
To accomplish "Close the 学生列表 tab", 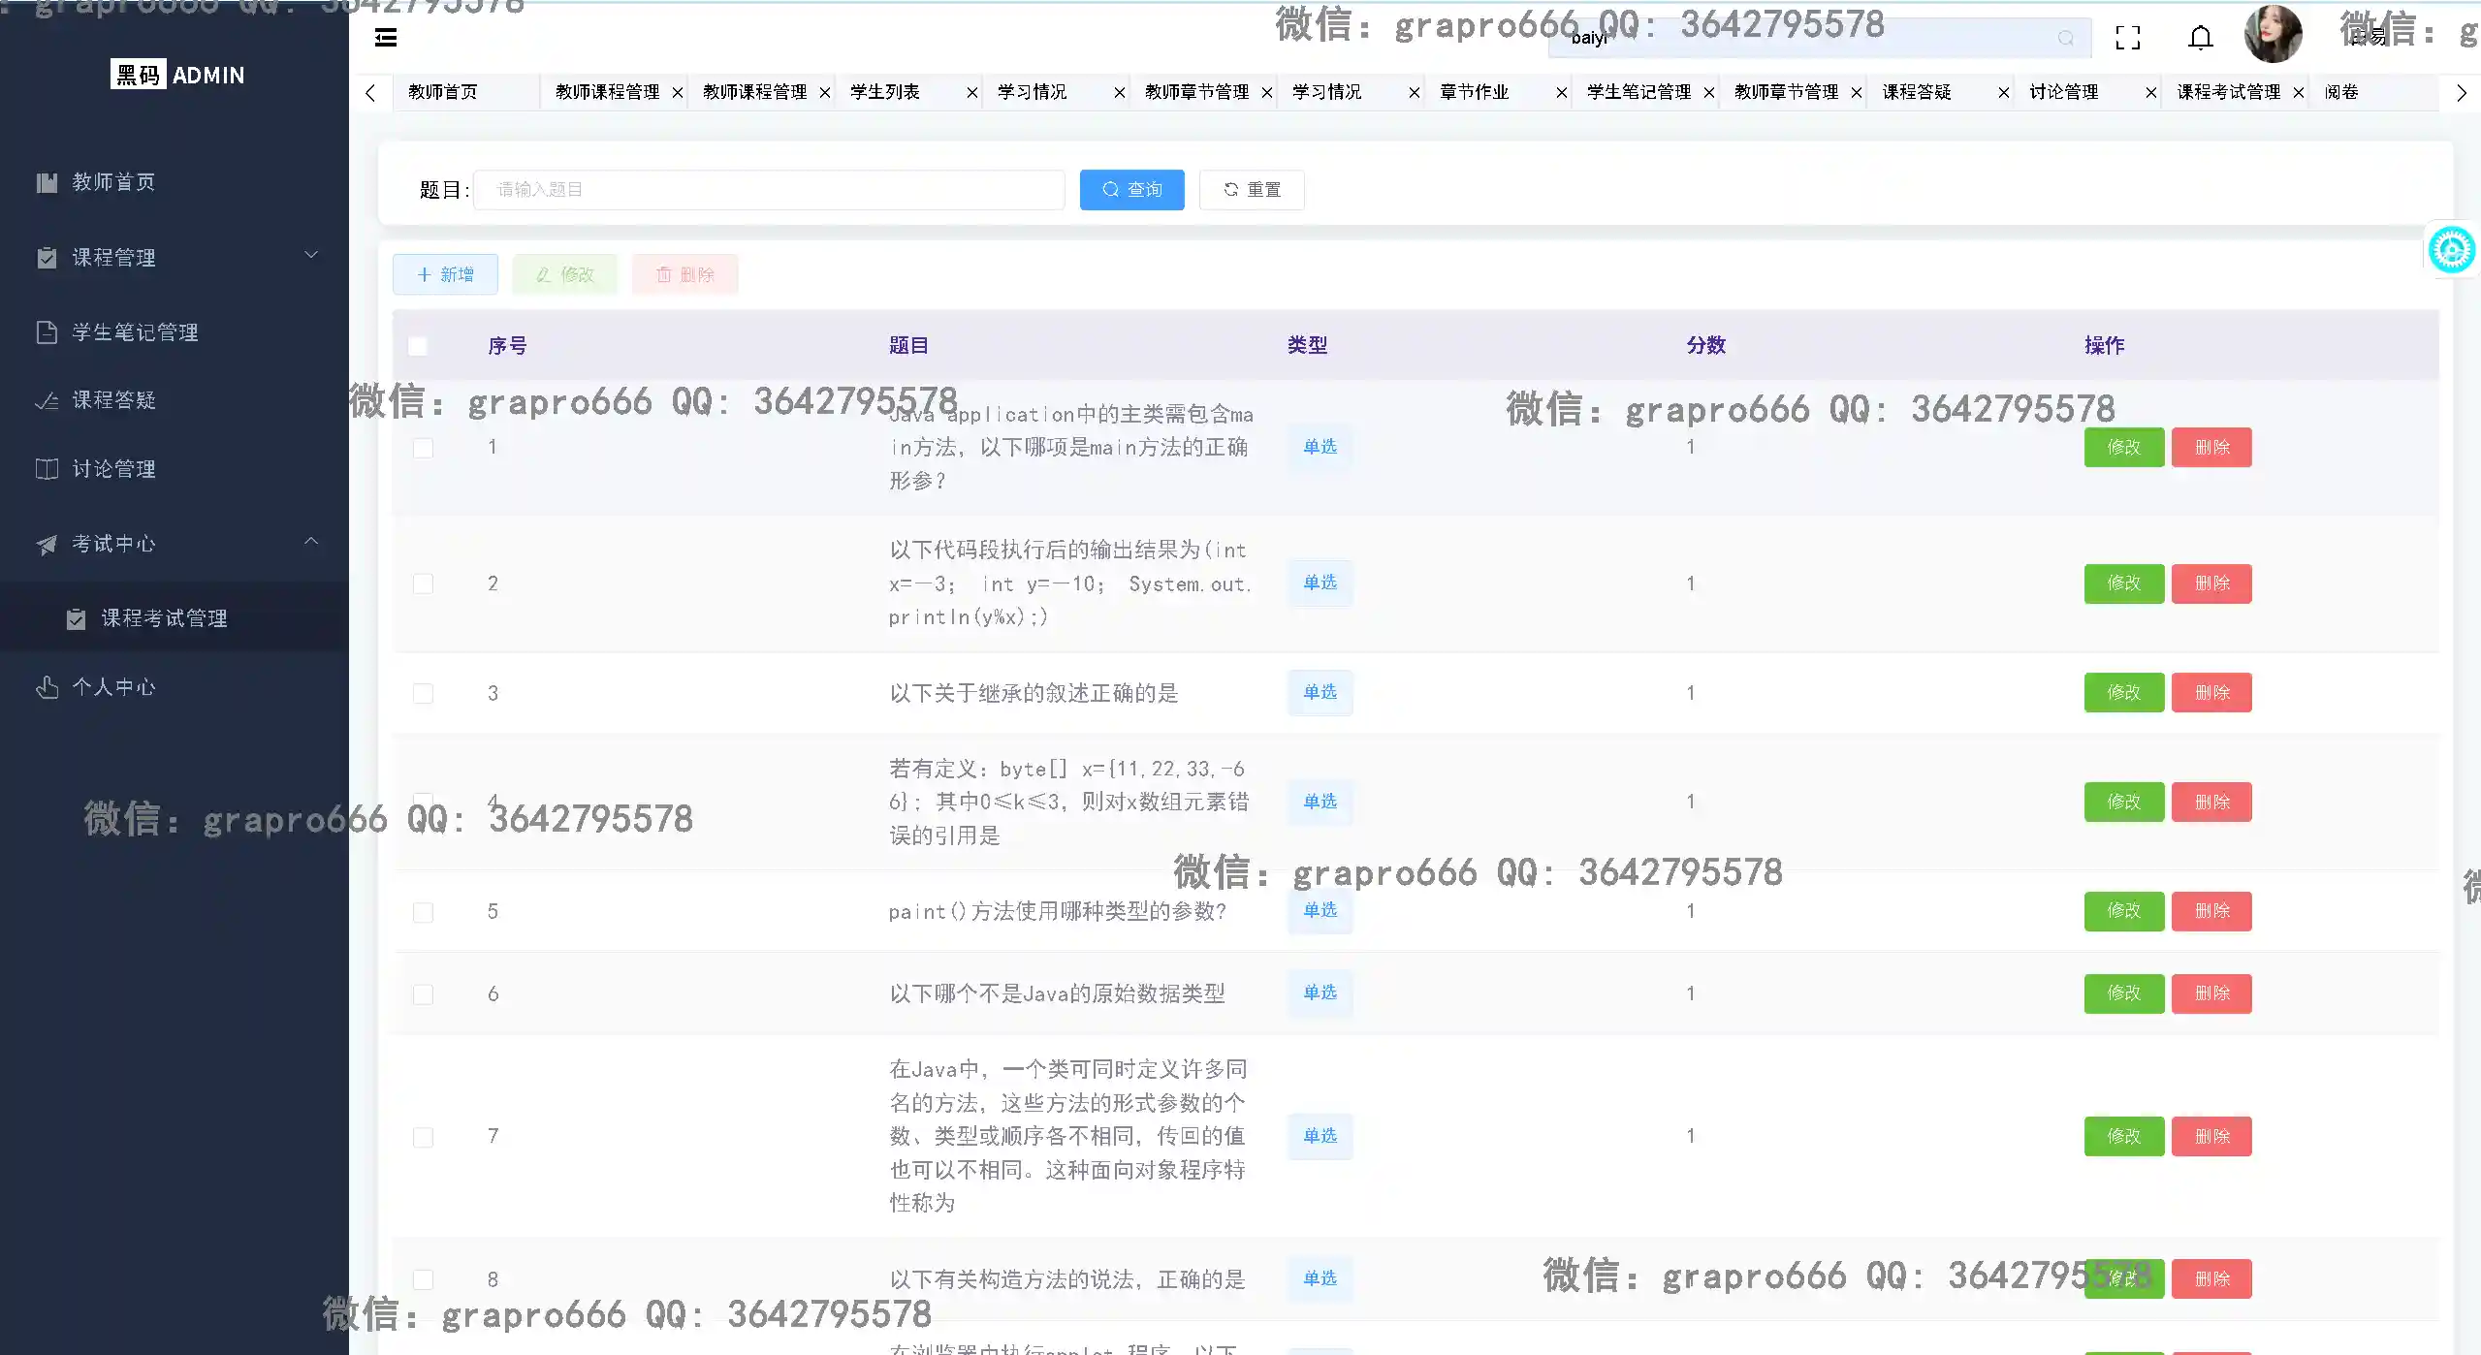I will (x=971, y=92).
